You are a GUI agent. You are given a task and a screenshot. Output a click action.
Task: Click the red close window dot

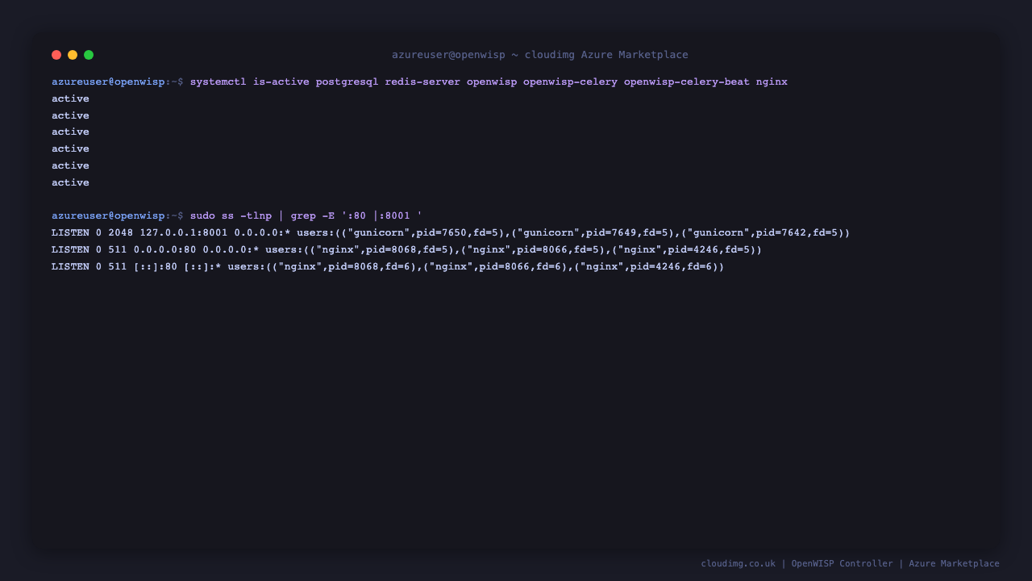tap(56, 55)
